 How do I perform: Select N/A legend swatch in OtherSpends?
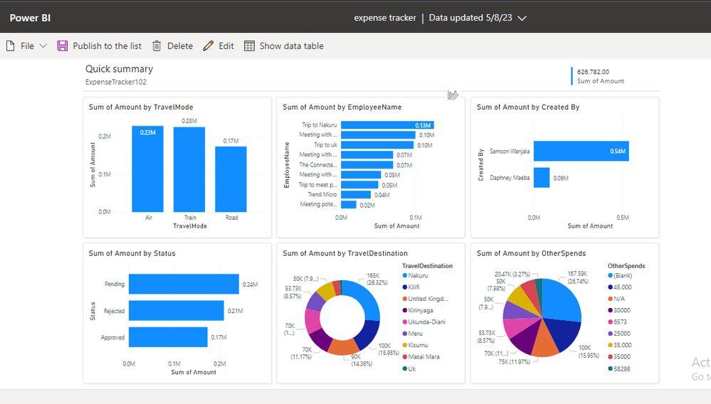(611, 299)
